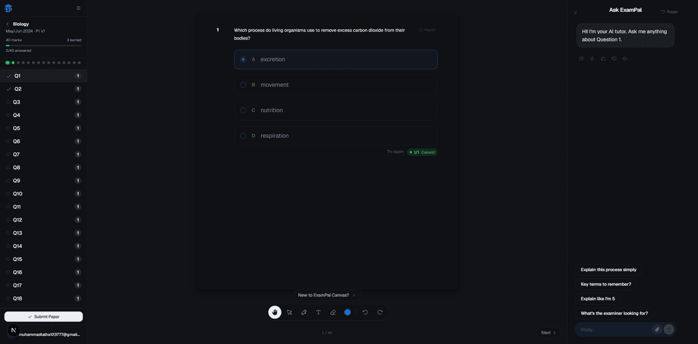This screenshot has width=698, height=344.
Task: Select the pen drawing tool
Action: click(304, 313)
